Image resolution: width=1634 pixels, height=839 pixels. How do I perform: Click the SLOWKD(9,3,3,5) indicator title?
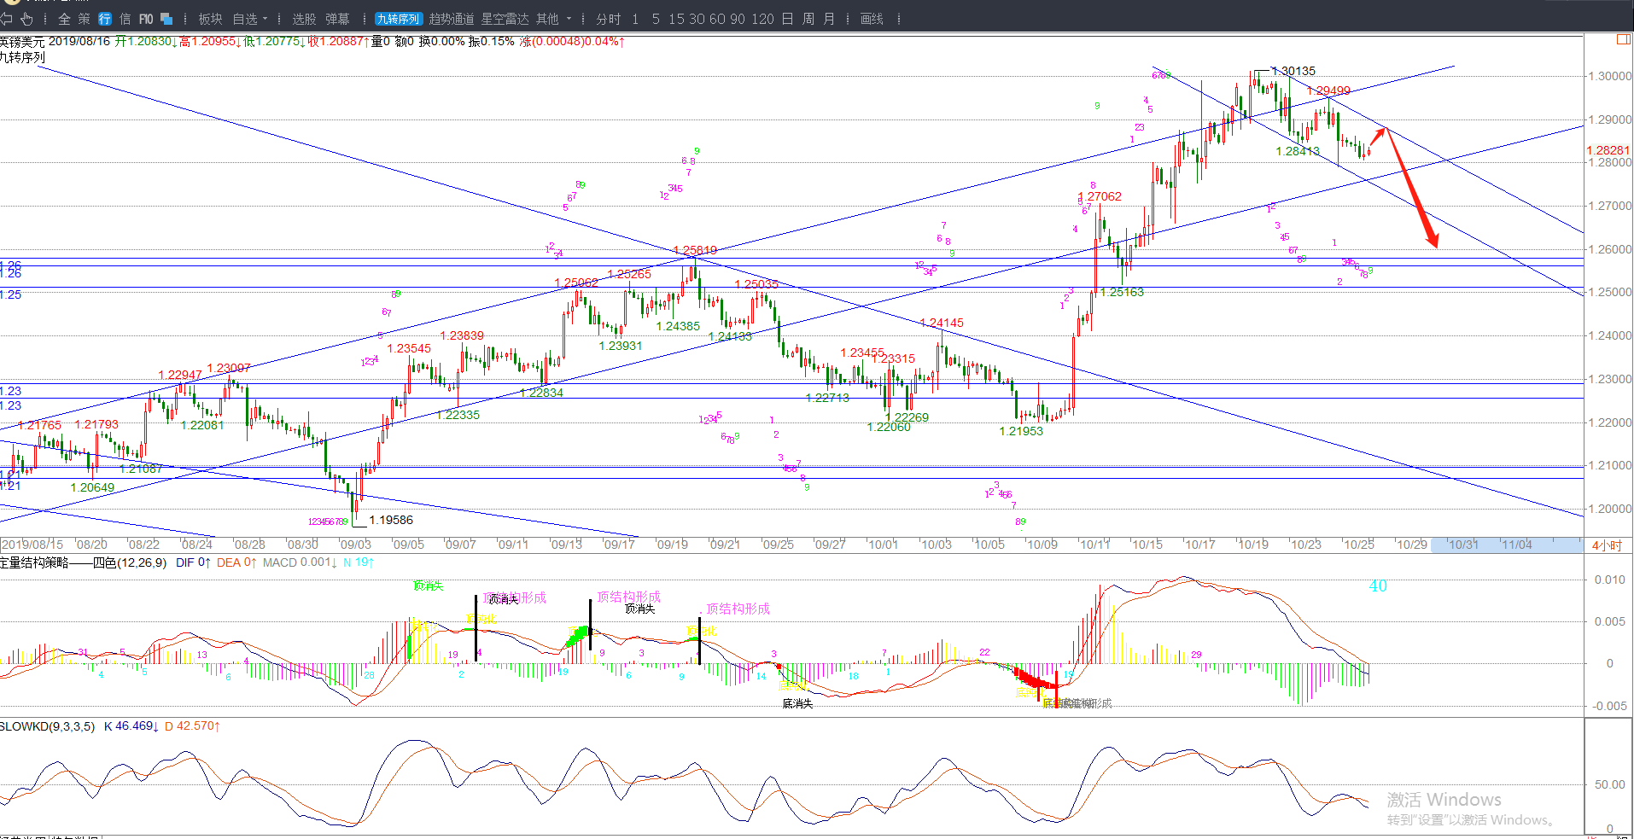pos(47,726)
